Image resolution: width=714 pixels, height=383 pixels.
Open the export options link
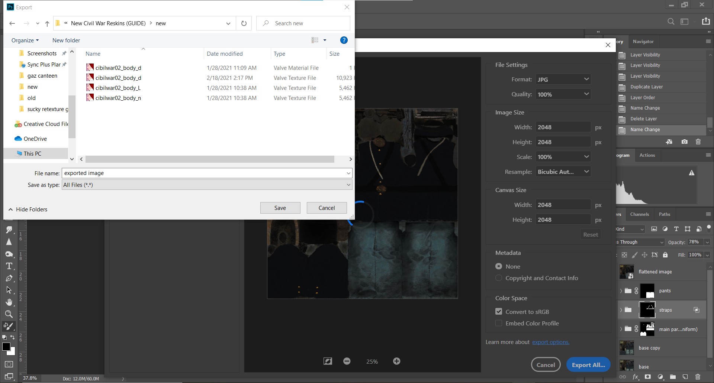[x=551, y=342]
